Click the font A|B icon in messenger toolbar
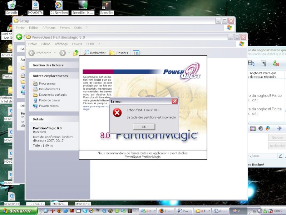This screenshot has height=215, width=286. pos(279,129)
